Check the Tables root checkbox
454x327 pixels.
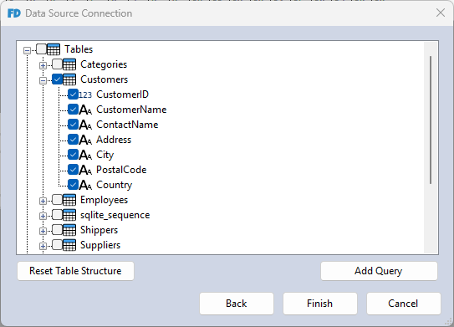tap(41, 49)
